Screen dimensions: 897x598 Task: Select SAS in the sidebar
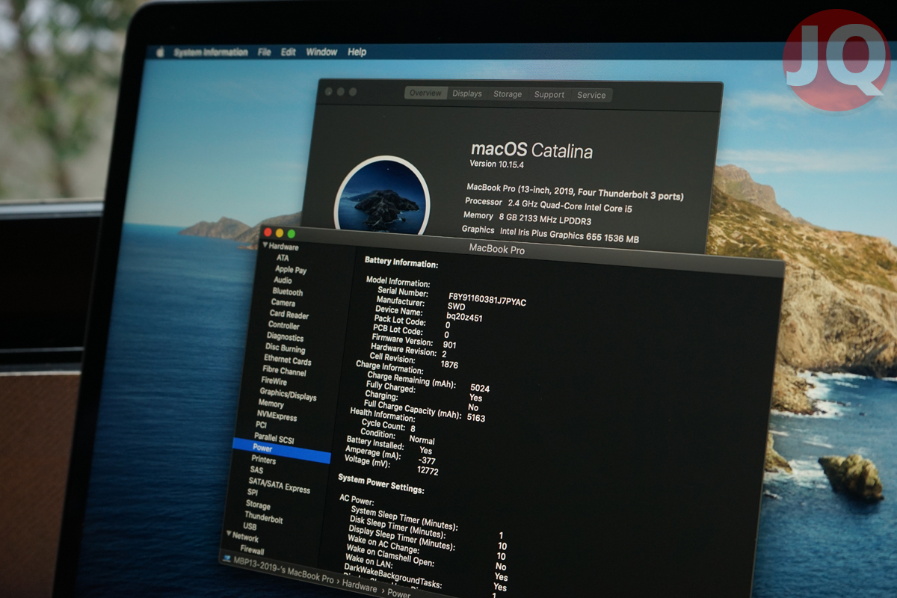coord(256,471)
